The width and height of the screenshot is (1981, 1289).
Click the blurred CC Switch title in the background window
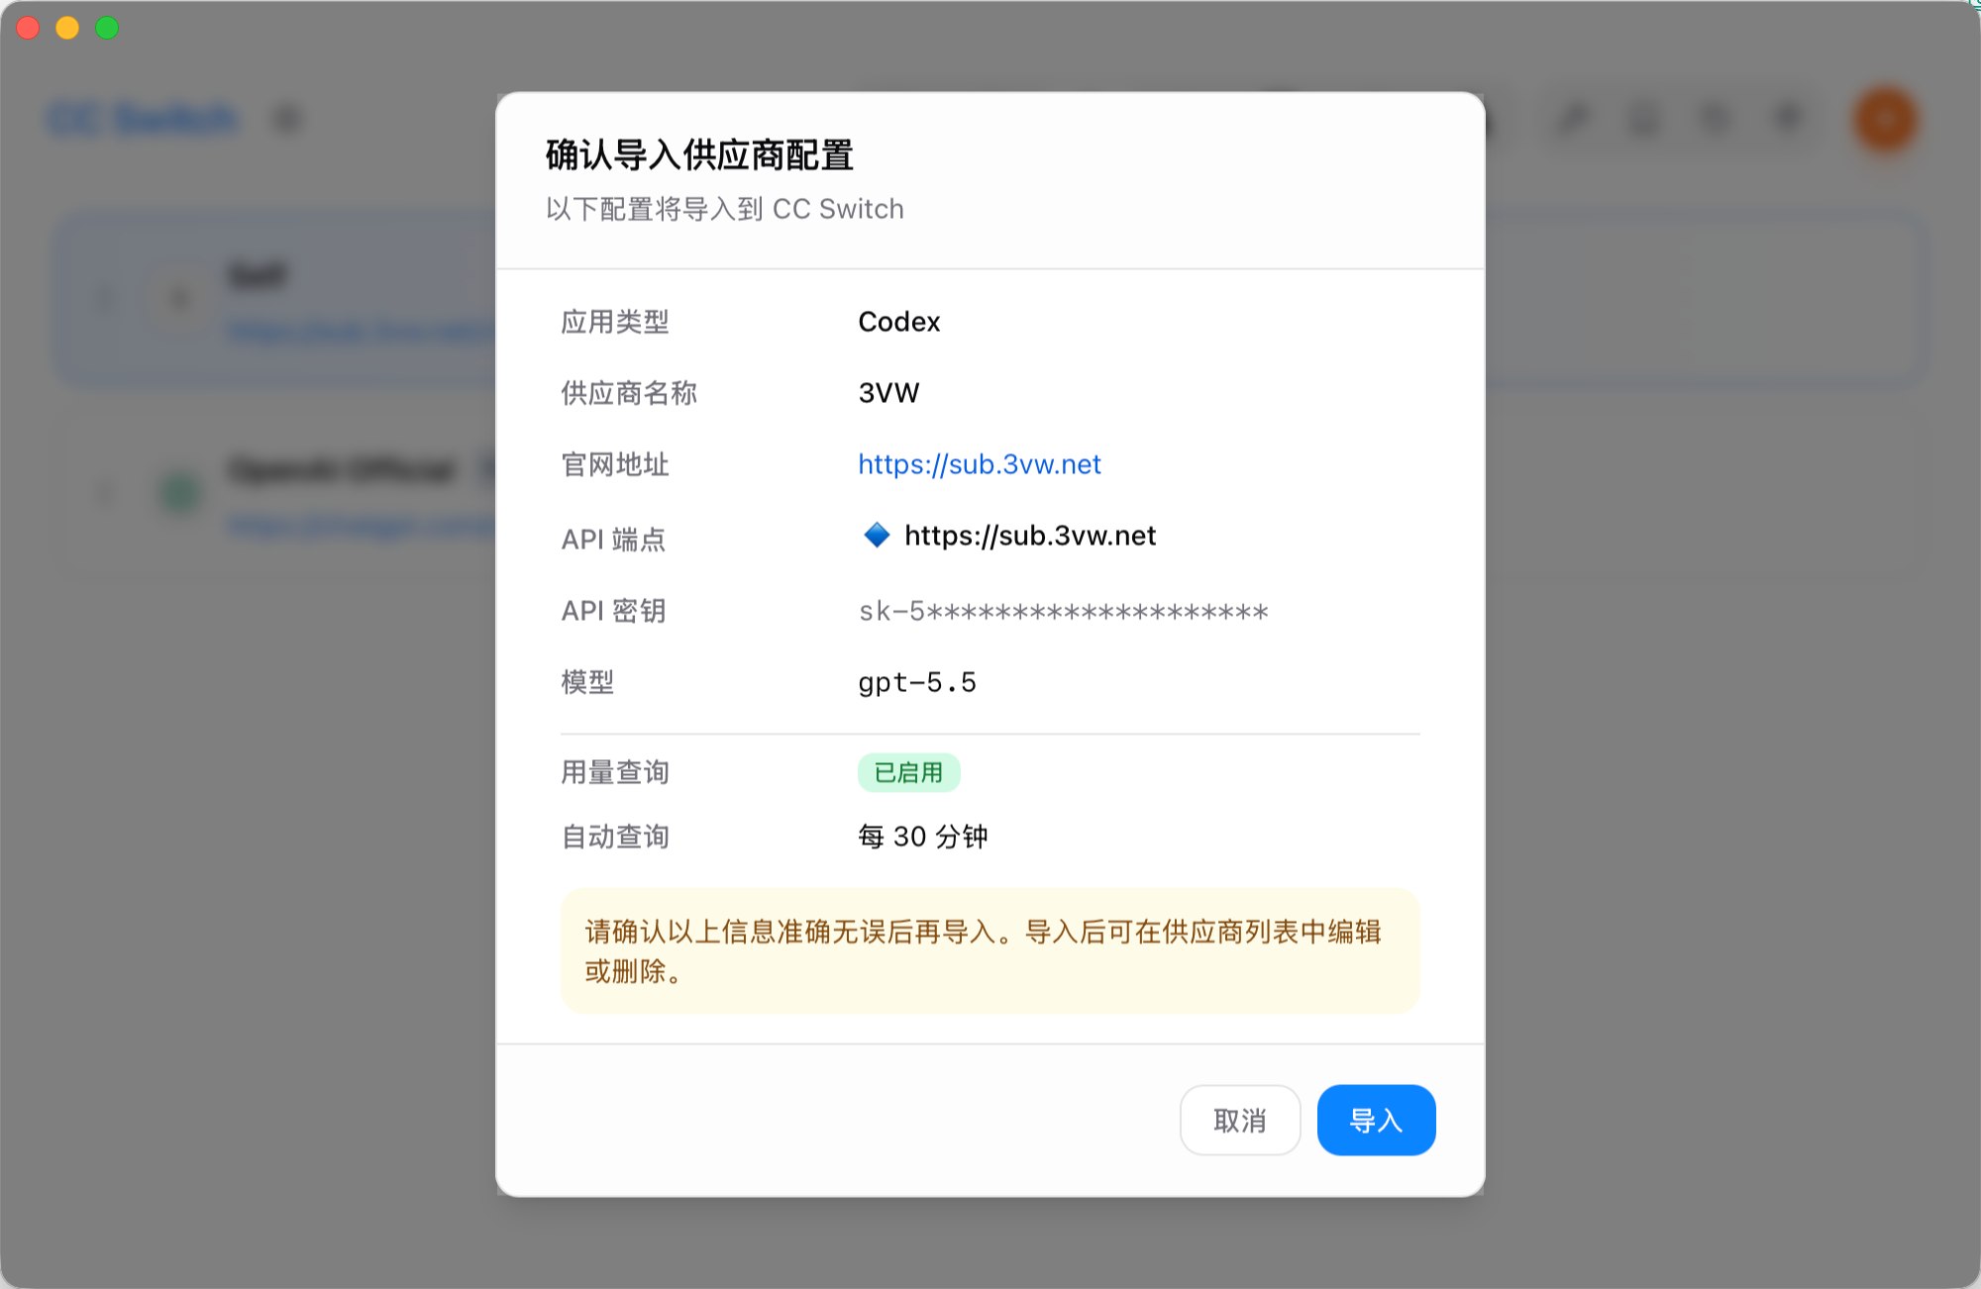[144, 120]
